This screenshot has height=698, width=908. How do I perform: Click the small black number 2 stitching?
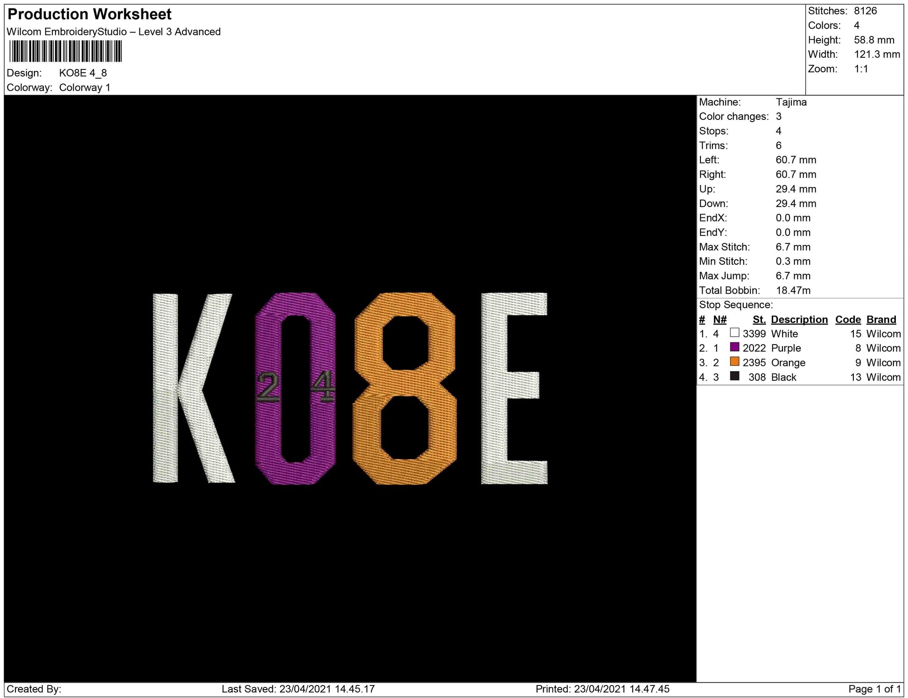[268, 387]
